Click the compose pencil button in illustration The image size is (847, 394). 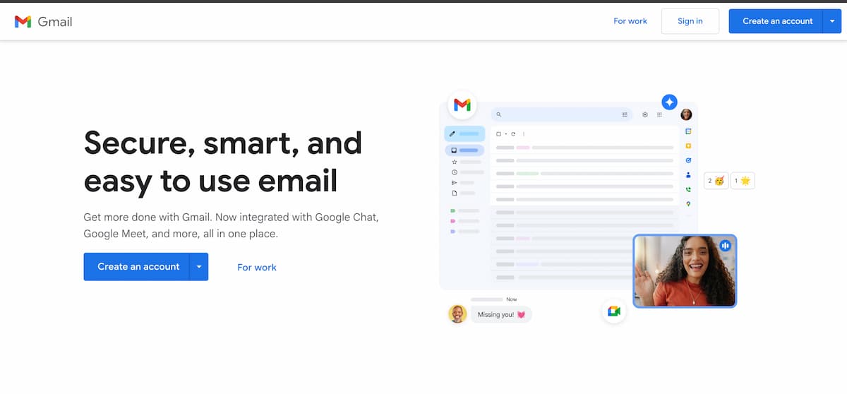(x=464, y=133)
